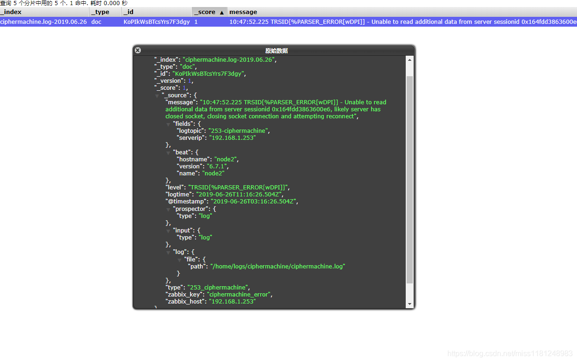The height and width of the screenshot is (362, 577).
Task: Click the "_id" value inside raw data dialog
Action: [x=208, y=73]
